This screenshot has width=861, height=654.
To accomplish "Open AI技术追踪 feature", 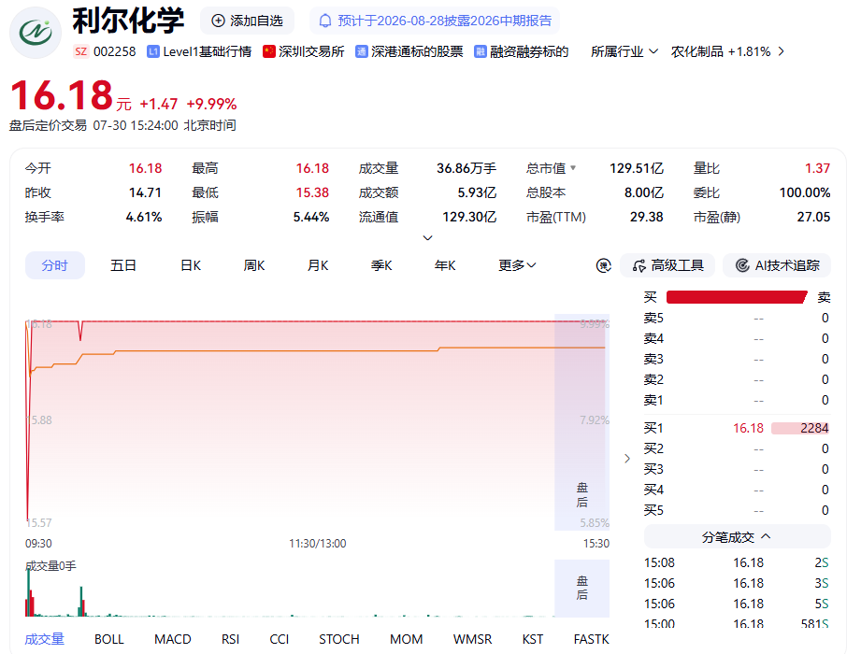I will (x=777, y=265).
